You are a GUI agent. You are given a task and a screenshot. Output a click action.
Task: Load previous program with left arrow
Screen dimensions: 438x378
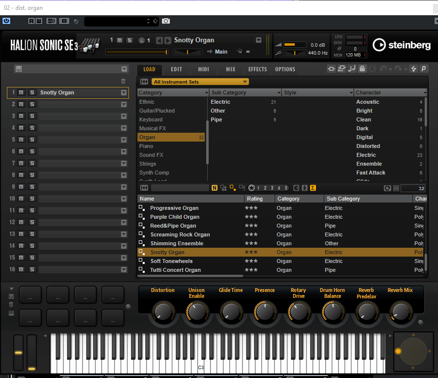point(159,41)
